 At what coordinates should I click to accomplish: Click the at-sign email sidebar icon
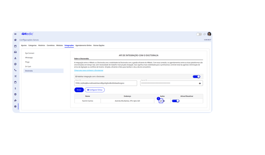(15, 64)
